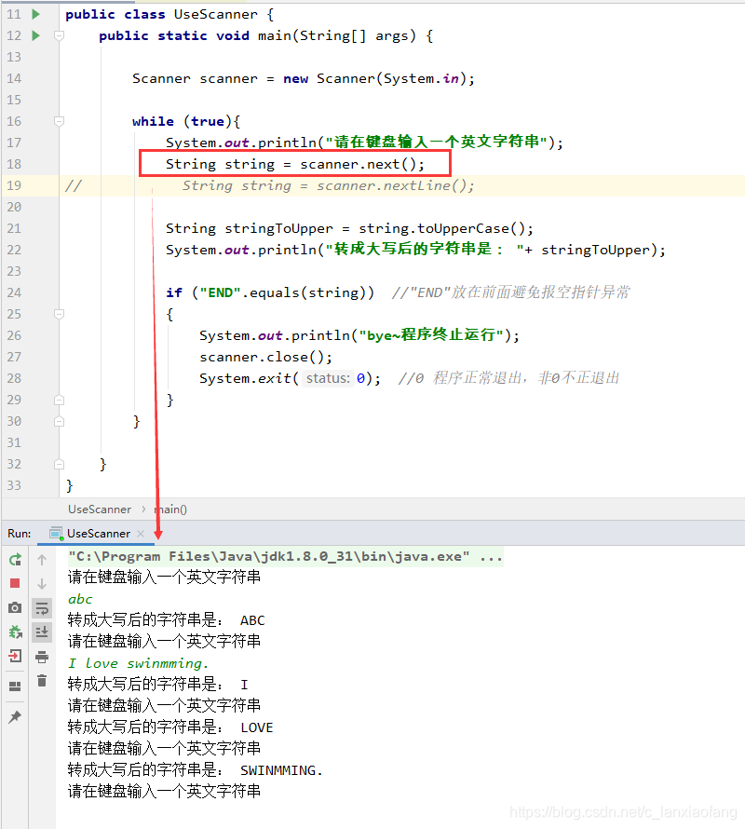Stop the running program with the red square
The image size is (745, 829).
15,583
